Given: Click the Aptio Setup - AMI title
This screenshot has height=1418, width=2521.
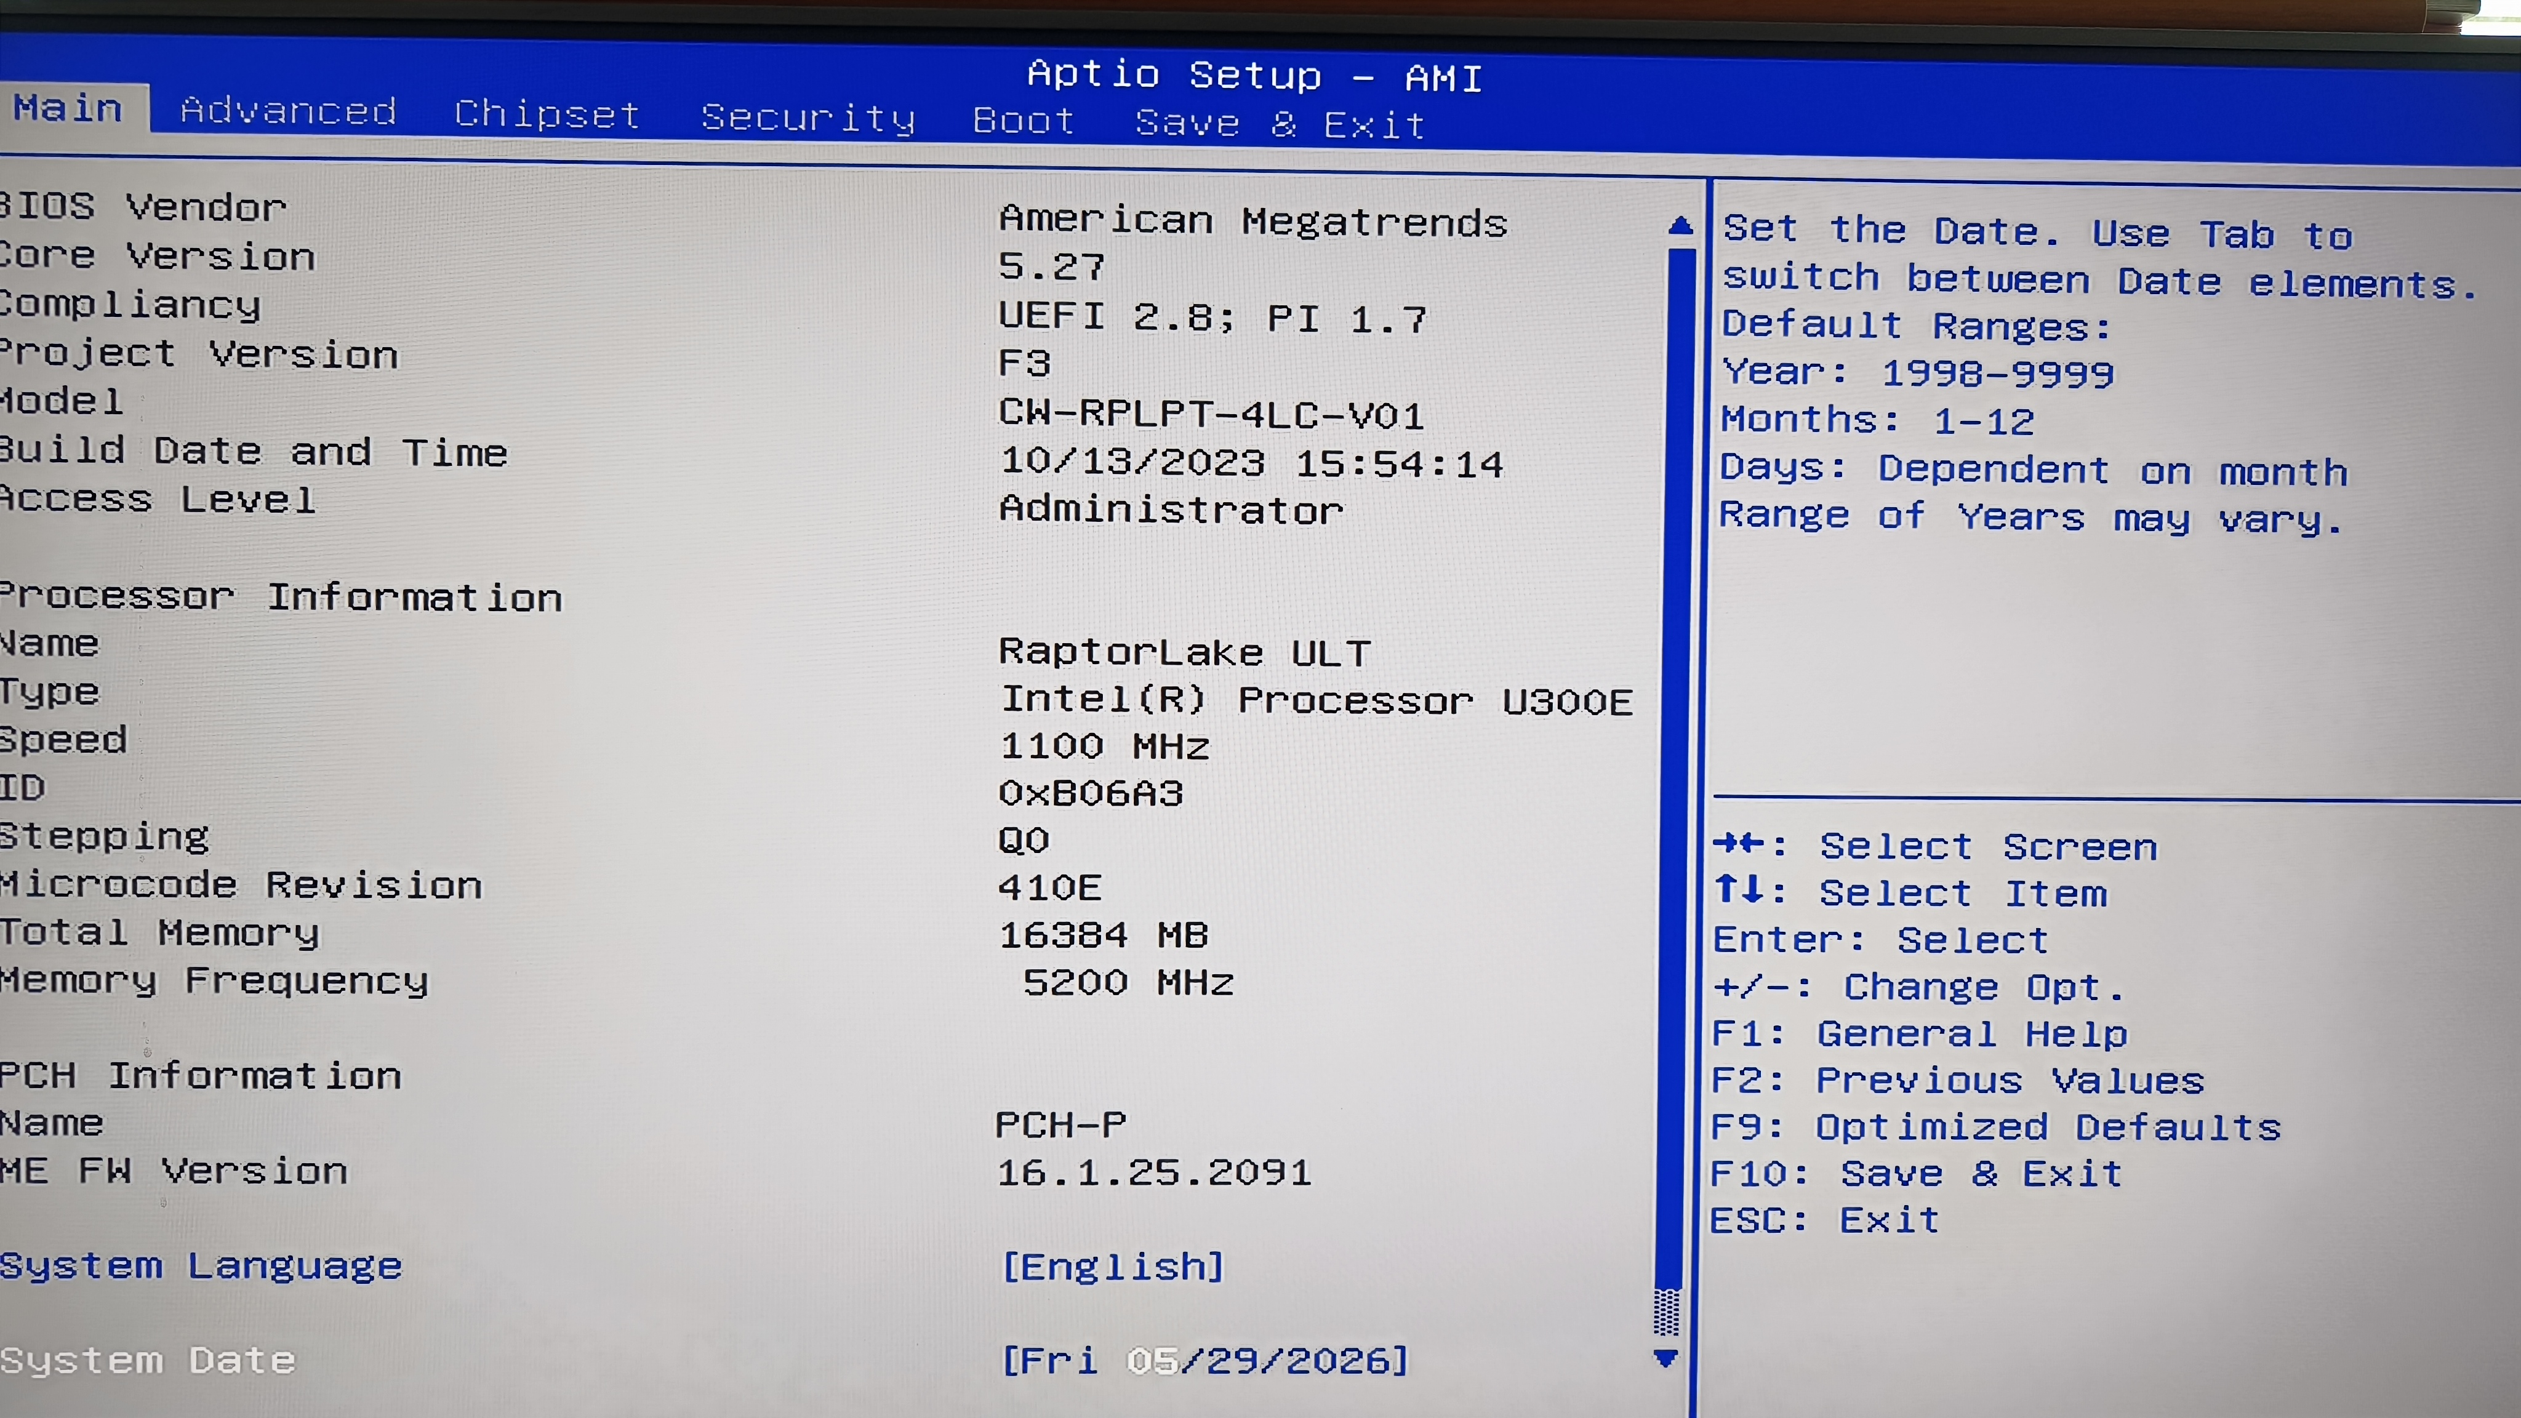Looking at the screenshot, I should click(1254, 75).
